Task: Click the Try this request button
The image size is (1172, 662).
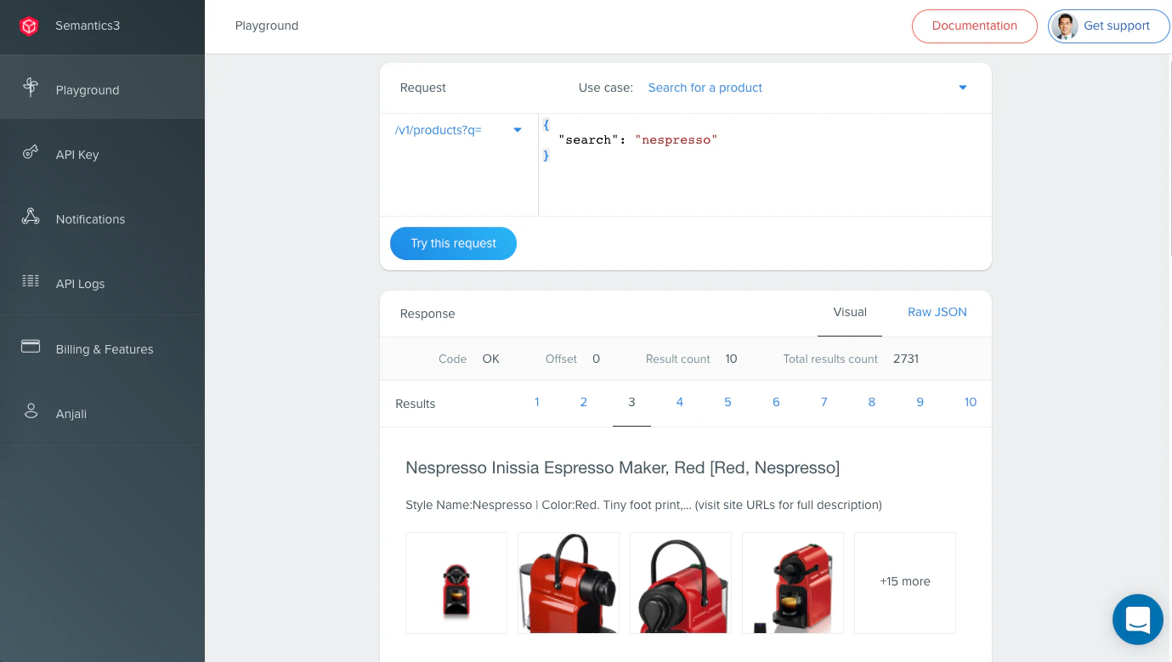Action: tap(453, 243)
